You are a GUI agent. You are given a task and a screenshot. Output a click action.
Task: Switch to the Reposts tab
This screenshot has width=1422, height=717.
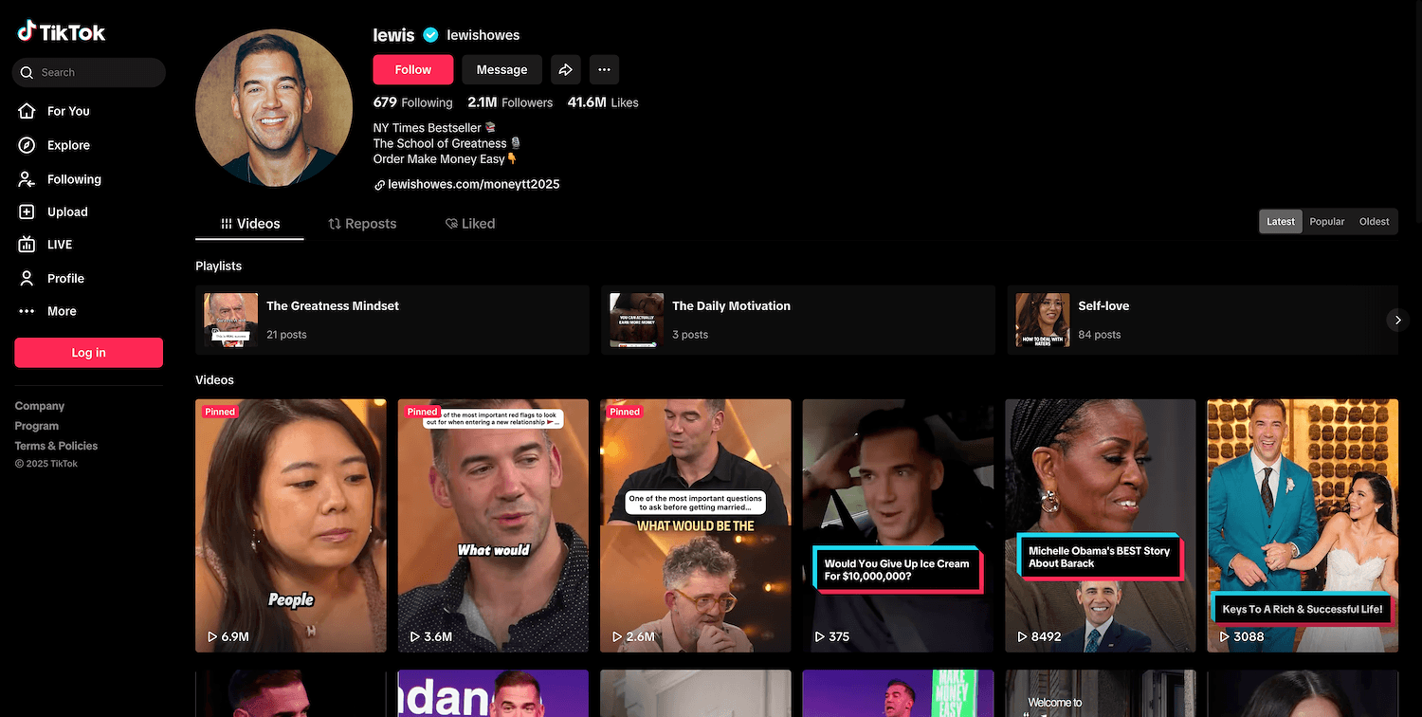(362, 224)
